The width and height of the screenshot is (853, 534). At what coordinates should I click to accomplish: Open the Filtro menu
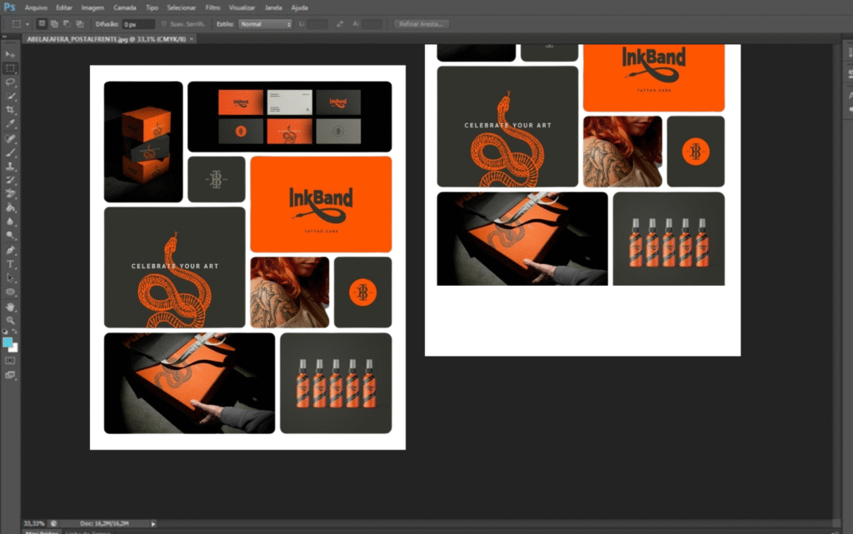pyautogui.click(x=212, y=7)
